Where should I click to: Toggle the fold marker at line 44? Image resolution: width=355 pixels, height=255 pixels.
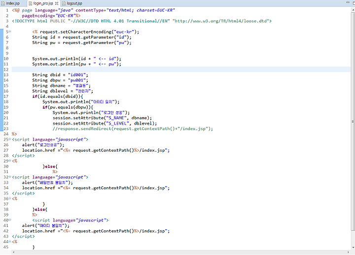[10, 242]
